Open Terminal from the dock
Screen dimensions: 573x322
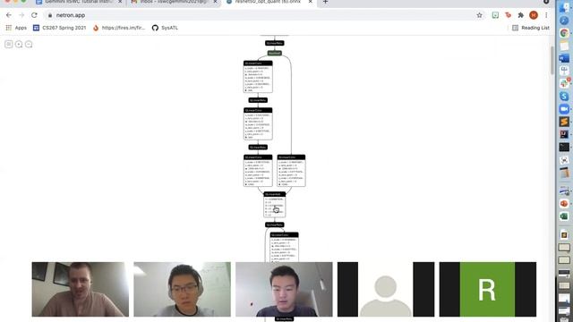pos(564,147)
